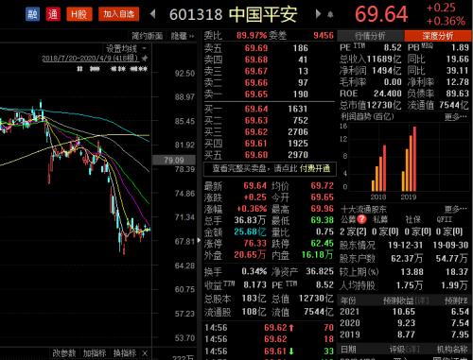Click 买五 price 69.60
This screenshot has height=360, width=473.
point(256,155)
